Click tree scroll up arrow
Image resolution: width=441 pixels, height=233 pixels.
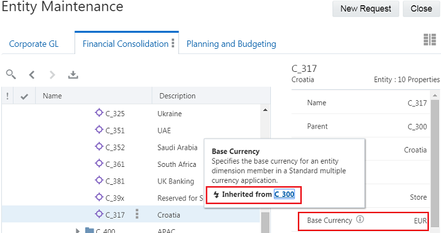click(x=265, y=110)
